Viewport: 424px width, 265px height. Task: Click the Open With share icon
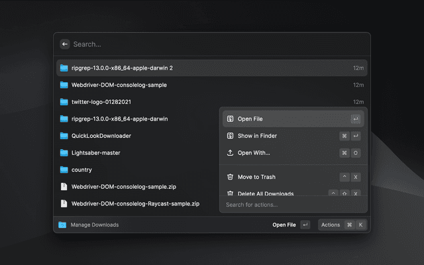tap(230, 153)
